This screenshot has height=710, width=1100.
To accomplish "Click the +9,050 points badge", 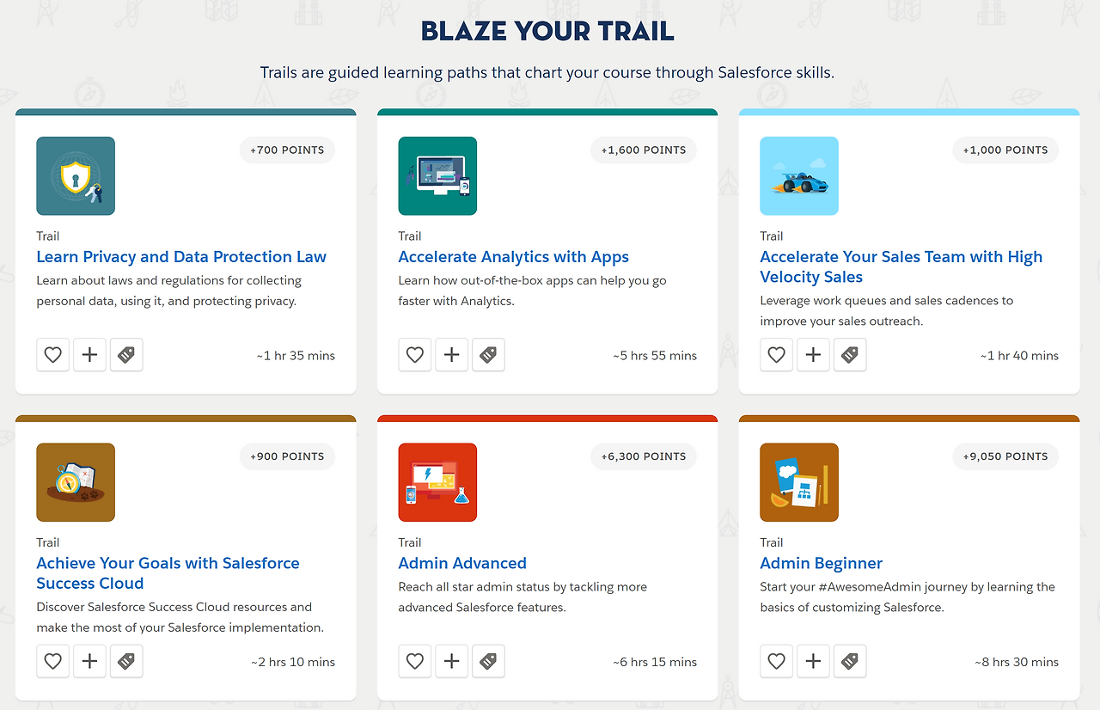I will pos(1005,456).
